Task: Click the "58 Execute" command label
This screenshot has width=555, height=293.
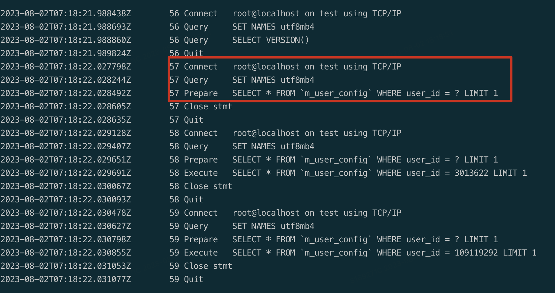Action: tap(201, 173)
